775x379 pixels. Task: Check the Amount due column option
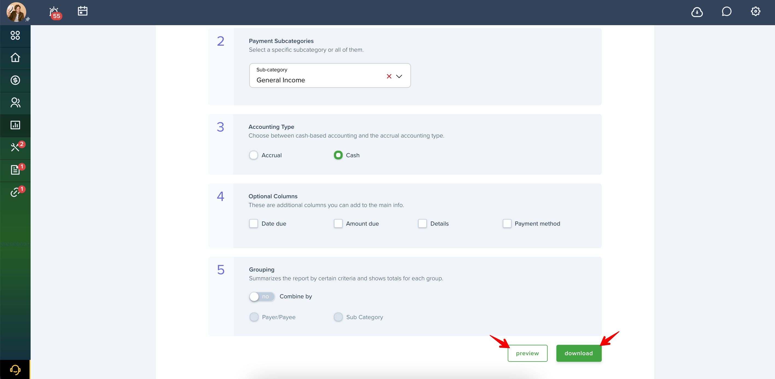(x=338, y=224)
